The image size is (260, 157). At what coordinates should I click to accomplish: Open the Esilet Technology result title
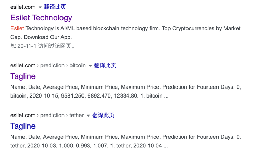pyautogui.click(x=41, y=18)
